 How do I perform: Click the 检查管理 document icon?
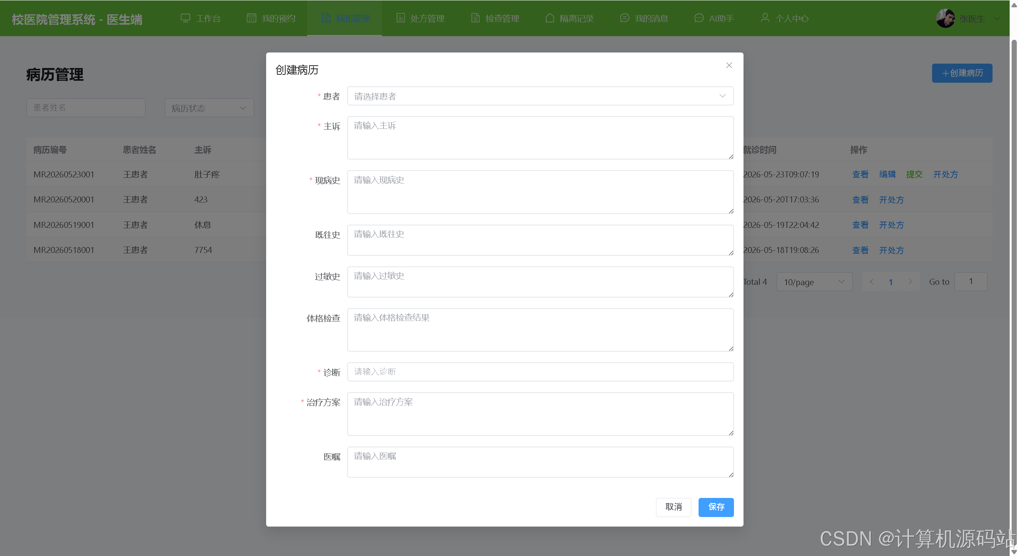point(475,18)
